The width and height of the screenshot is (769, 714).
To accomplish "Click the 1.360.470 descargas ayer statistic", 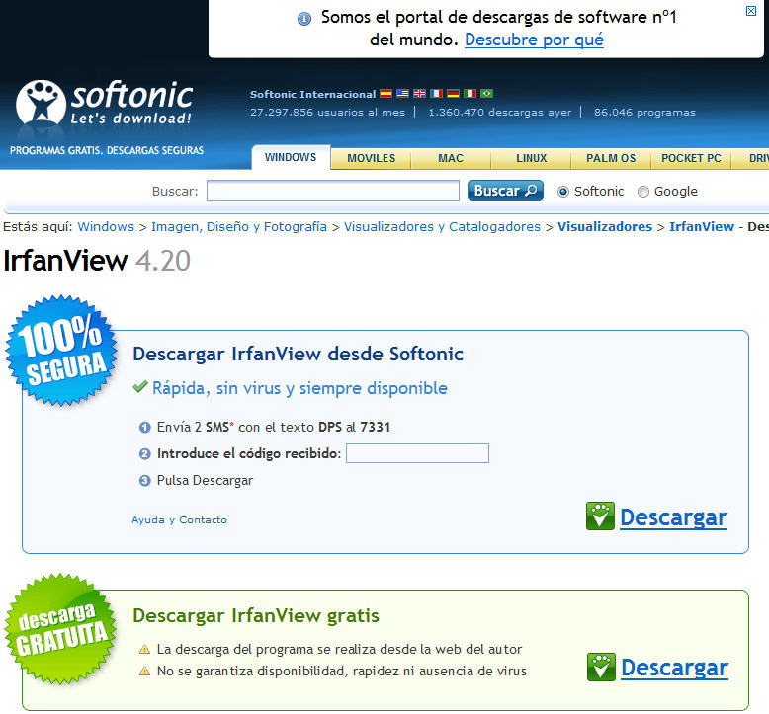I will point(500,113).
